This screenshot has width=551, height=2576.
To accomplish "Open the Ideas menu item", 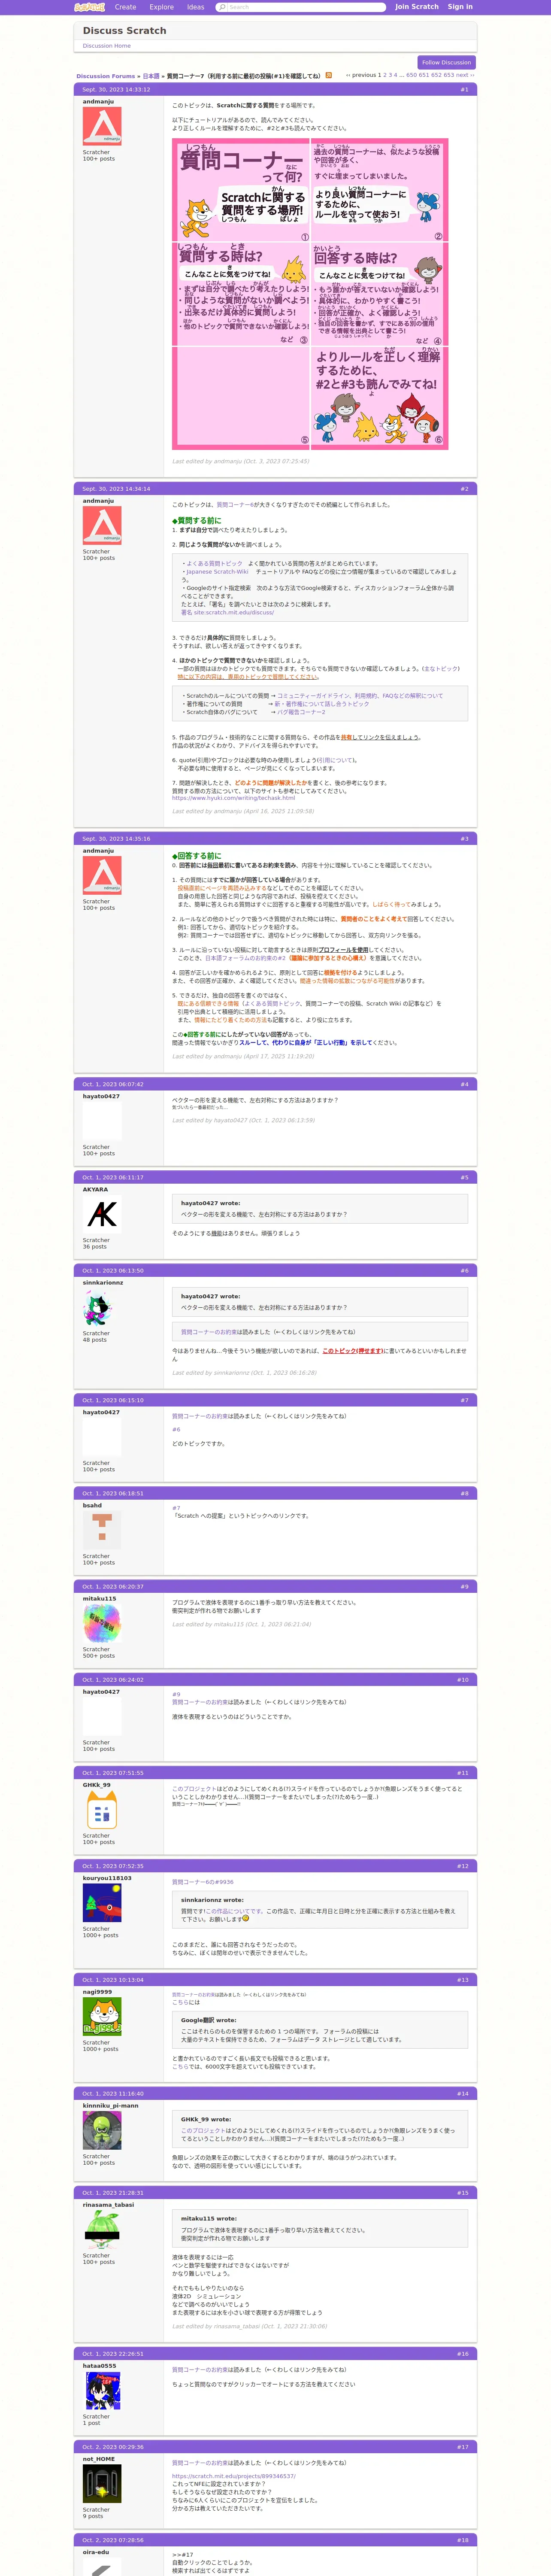I will pos(196,7).
